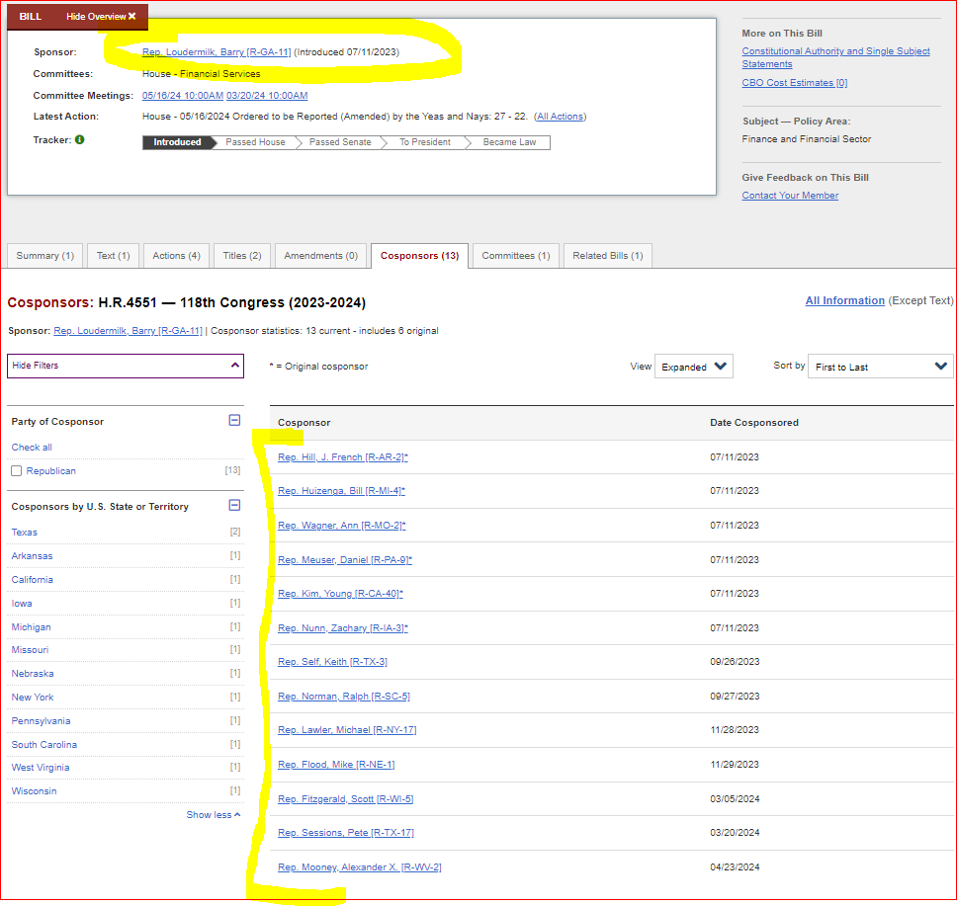The image size is (957, 906).
Task: Open the 03/20/24 10:00AM committee meeting
Action: coord(267,96)
